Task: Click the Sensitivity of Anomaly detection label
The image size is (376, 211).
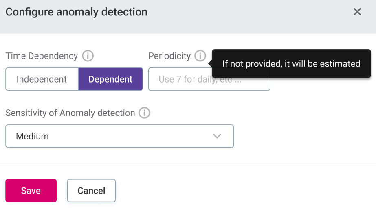Action: pos(70,113)
